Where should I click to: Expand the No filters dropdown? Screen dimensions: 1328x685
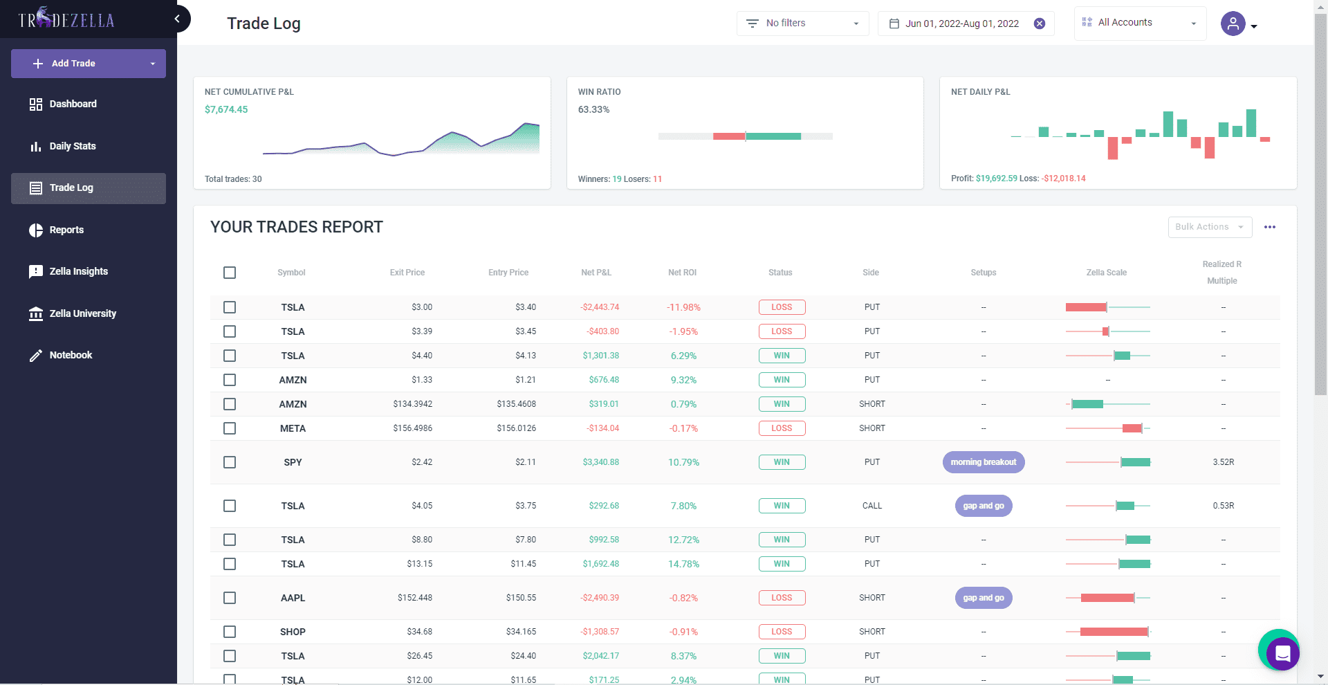pos(802,24)
